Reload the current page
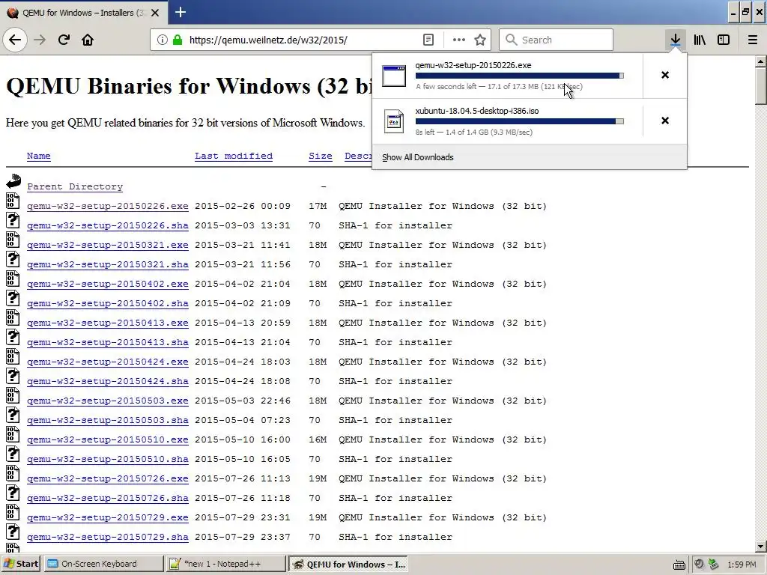 pos(64,40)
